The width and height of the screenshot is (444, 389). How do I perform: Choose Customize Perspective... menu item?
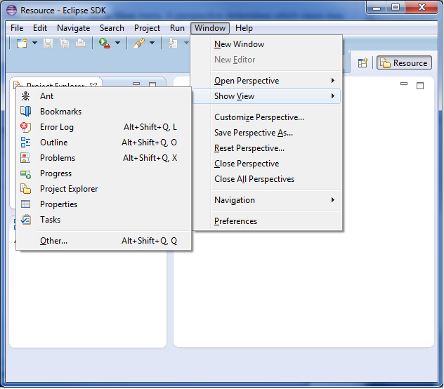(x=266, y=117)
